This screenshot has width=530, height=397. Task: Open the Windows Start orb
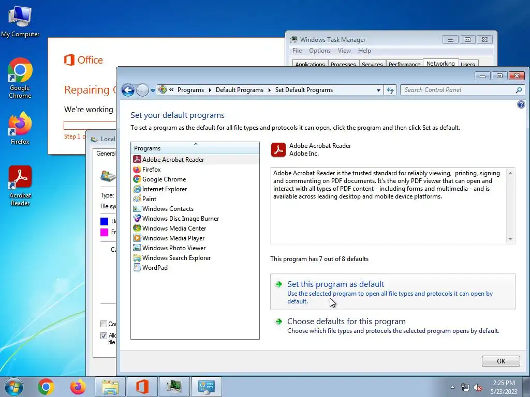click(x=14, y=387)
